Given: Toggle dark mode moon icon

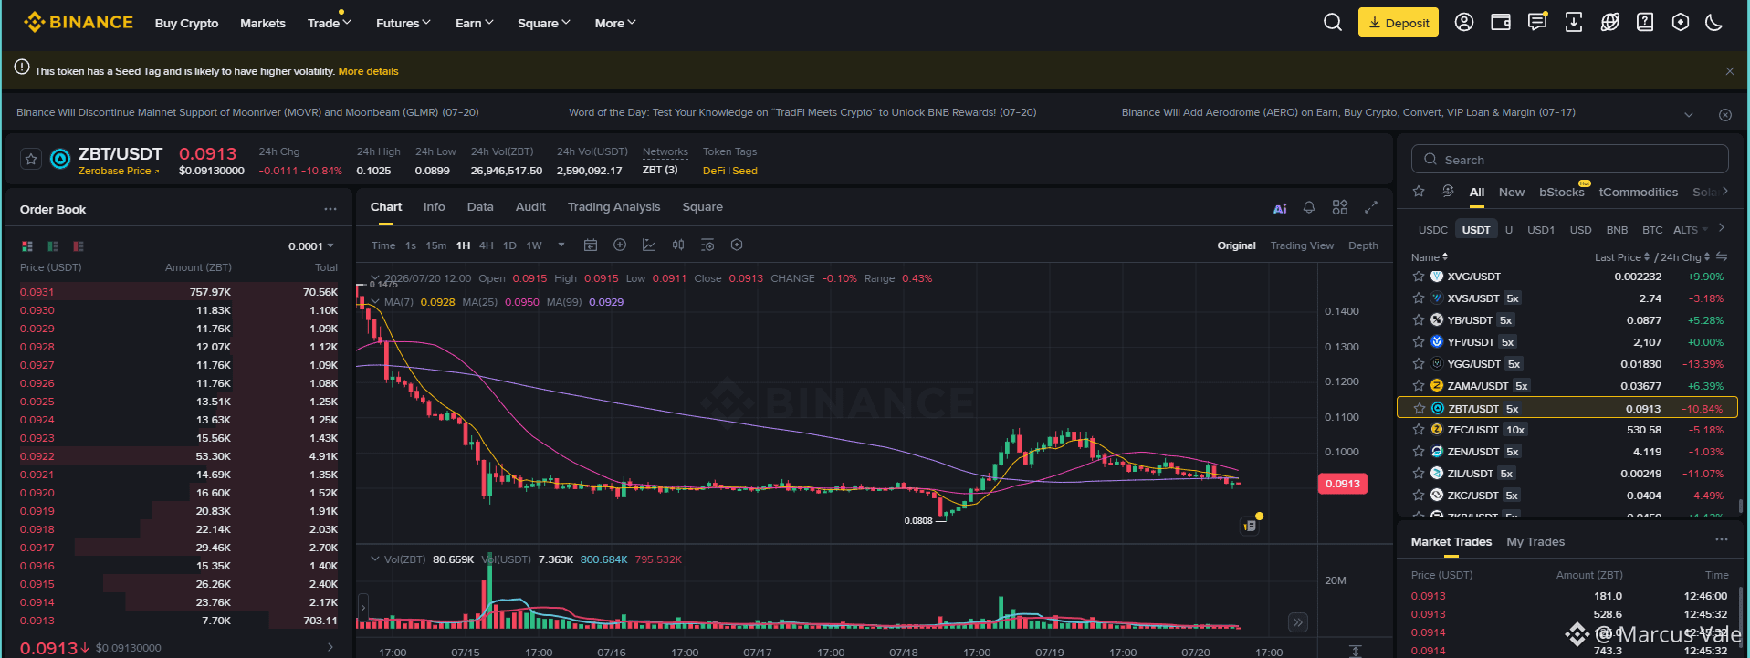Looking at the screenshot, I should pos(1714,23).
